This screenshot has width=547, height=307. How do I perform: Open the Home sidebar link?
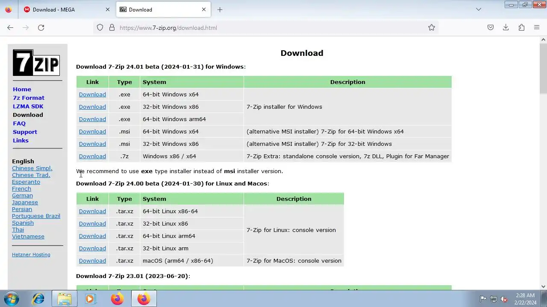pyautogui.click(x=22, y=89)
